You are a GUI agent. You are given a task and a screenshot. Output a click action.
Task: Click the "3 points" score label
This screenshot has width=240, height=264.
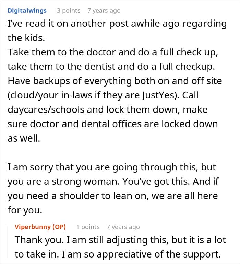pos(69,11)
